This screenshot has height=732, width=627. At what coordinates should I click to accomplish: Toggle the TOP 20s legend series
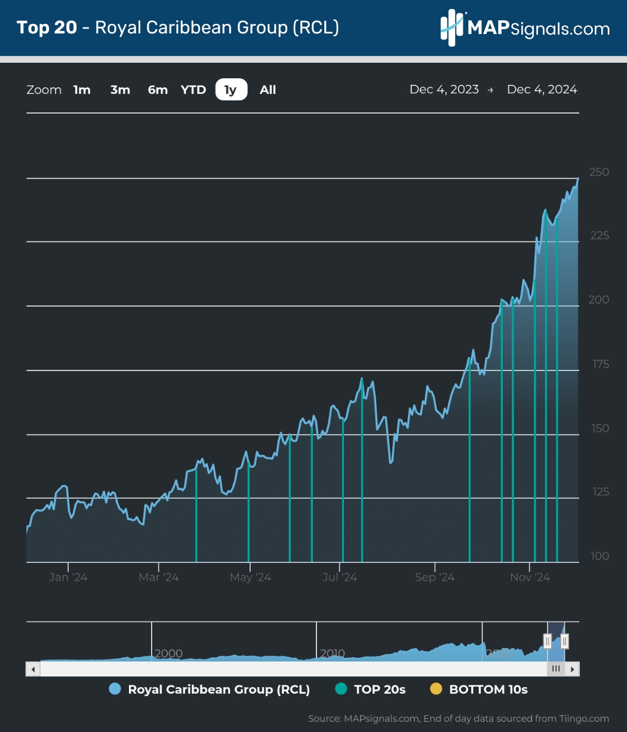[x=370, y=690]
